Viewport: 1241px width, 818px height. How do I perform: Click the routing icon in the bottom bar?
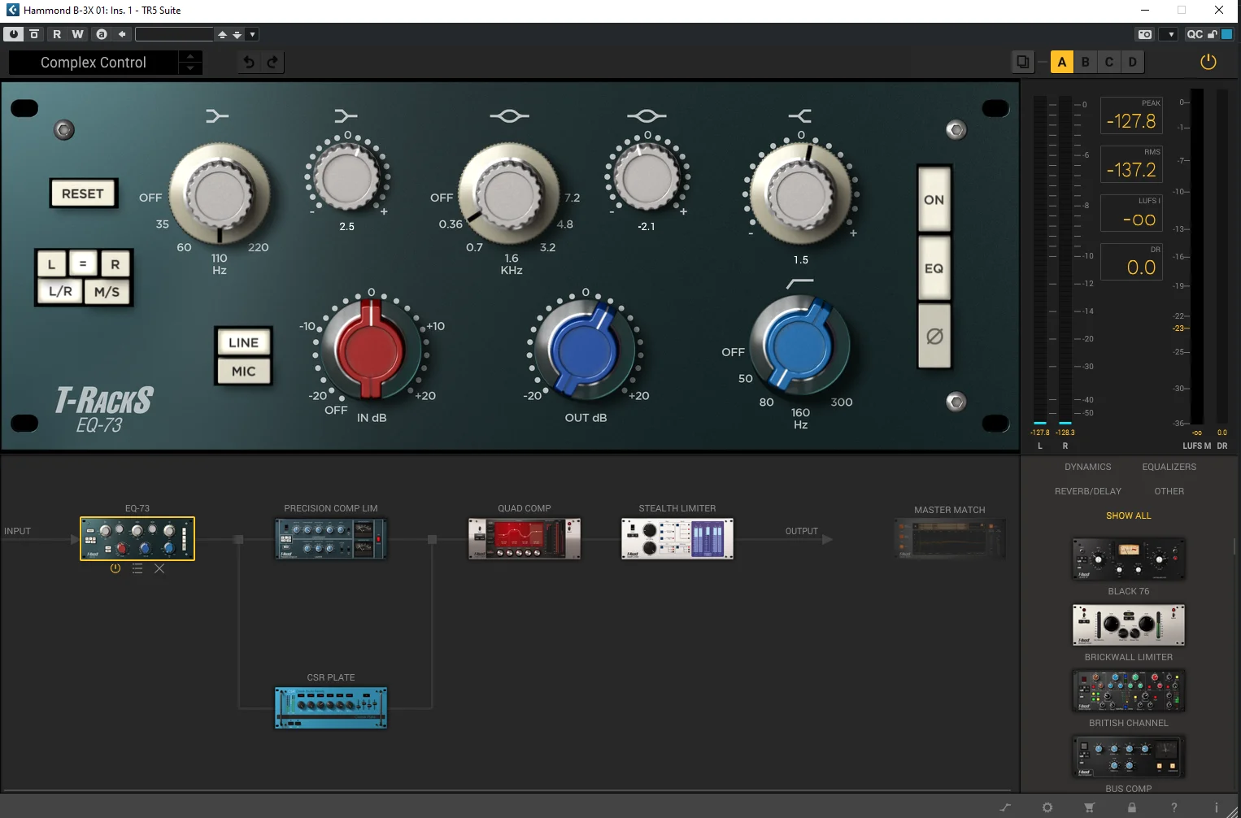tap(1005, 807)
